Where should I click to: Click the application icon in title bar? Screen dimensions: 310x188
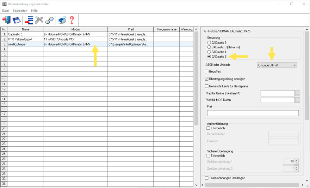(x=4, y=4)
